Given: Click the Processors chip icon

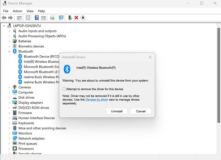Looking at the screenshot, I should point(15,148).
